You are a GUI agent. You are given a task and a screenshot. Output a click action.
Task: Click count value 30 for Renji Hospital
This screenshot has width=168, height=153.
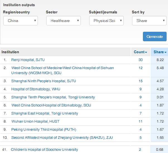(x=141, y=60)
